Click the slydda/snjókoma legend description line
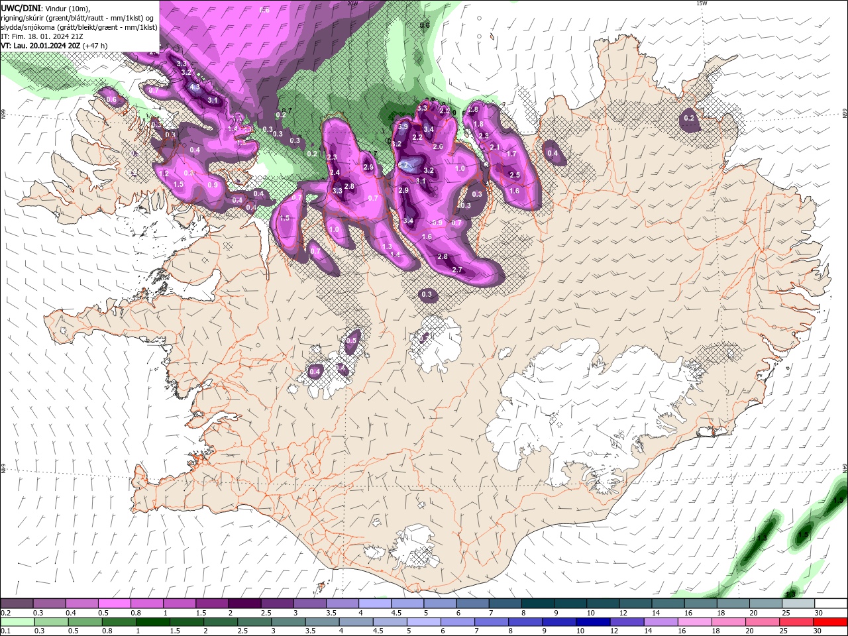Viewport: 848px width, 636px height. click(x=79, y=27)
